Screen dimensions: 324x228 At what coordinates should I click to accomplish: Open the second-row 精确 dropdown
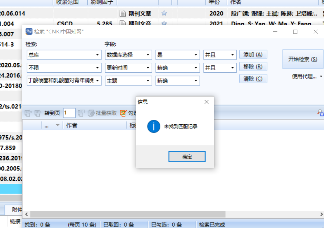point(196,68)
